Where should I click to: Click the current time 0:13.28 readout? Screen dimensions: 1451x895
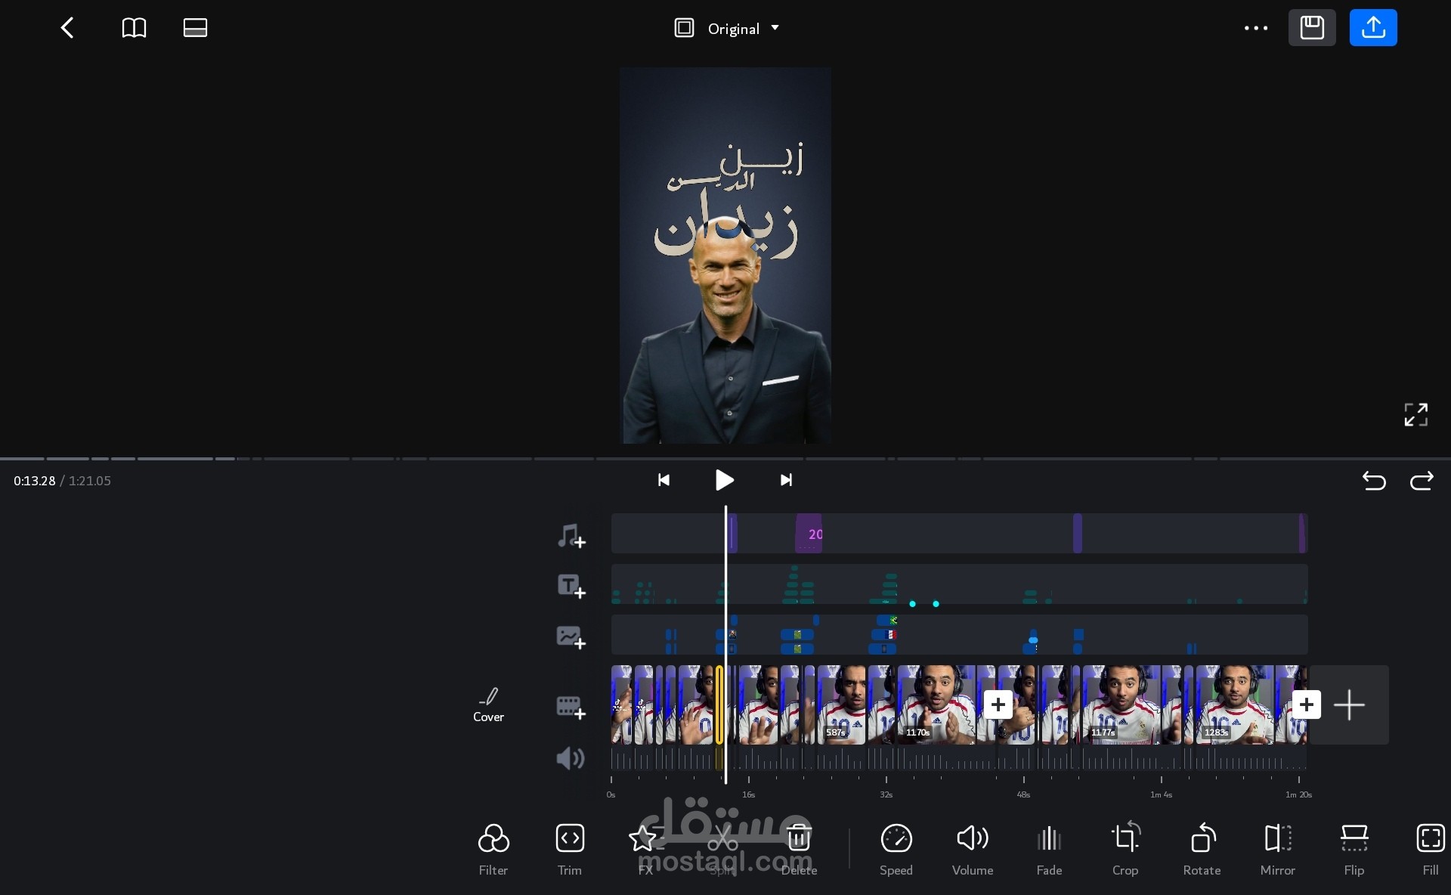click(x=35, y=481)
